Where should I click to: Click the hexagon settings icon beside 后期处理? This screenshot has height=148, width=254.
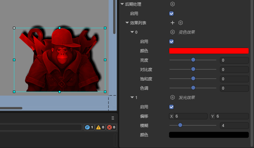(173, 4)
